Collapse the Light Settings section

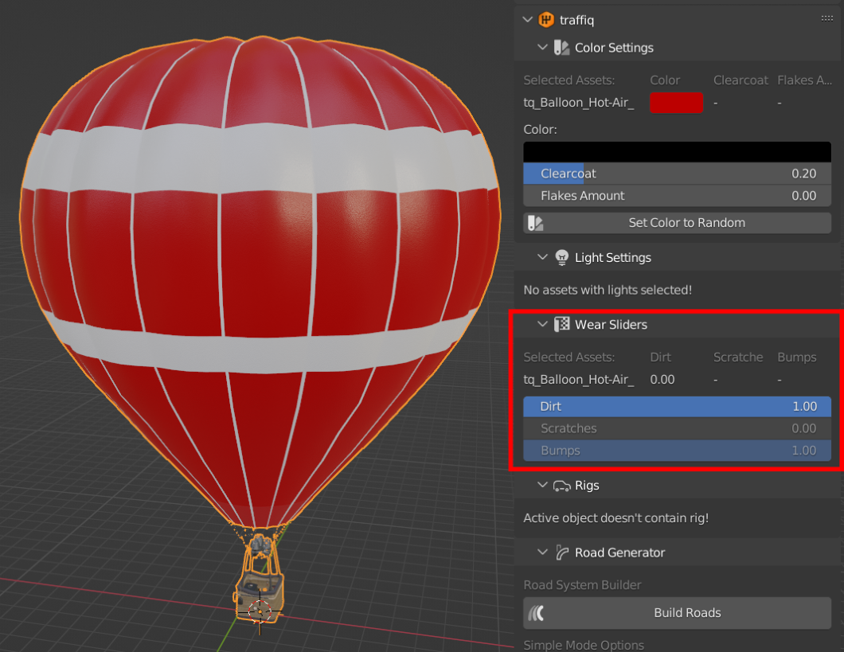point(542,258)
